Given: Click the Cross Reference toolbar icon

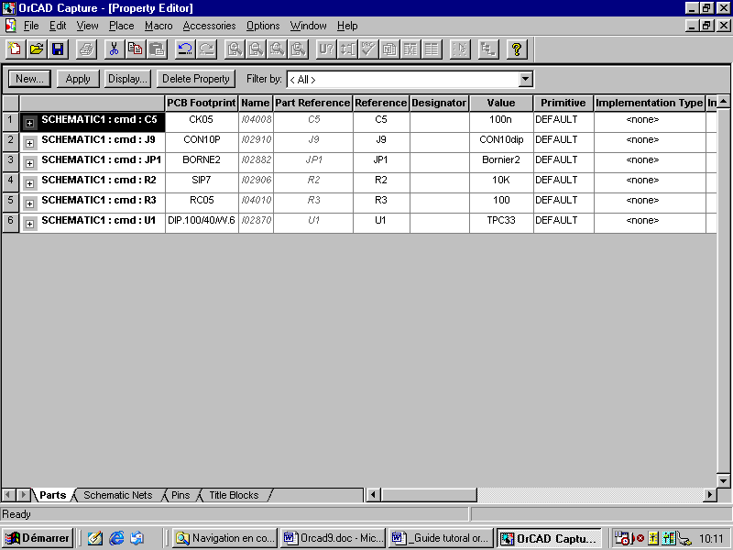Looking at the screenshot, I should (410, 49).
